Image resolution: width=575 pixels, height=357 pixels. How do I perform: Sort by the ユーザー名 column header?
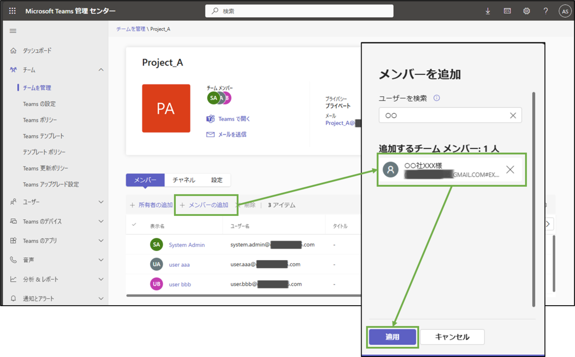240,226
